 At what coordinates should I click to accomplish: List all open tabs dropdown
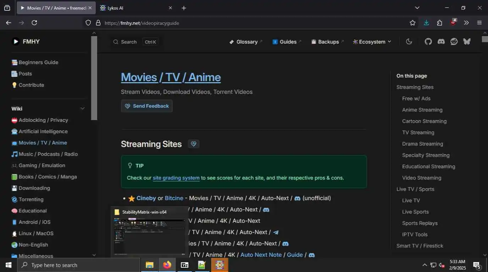417,8
